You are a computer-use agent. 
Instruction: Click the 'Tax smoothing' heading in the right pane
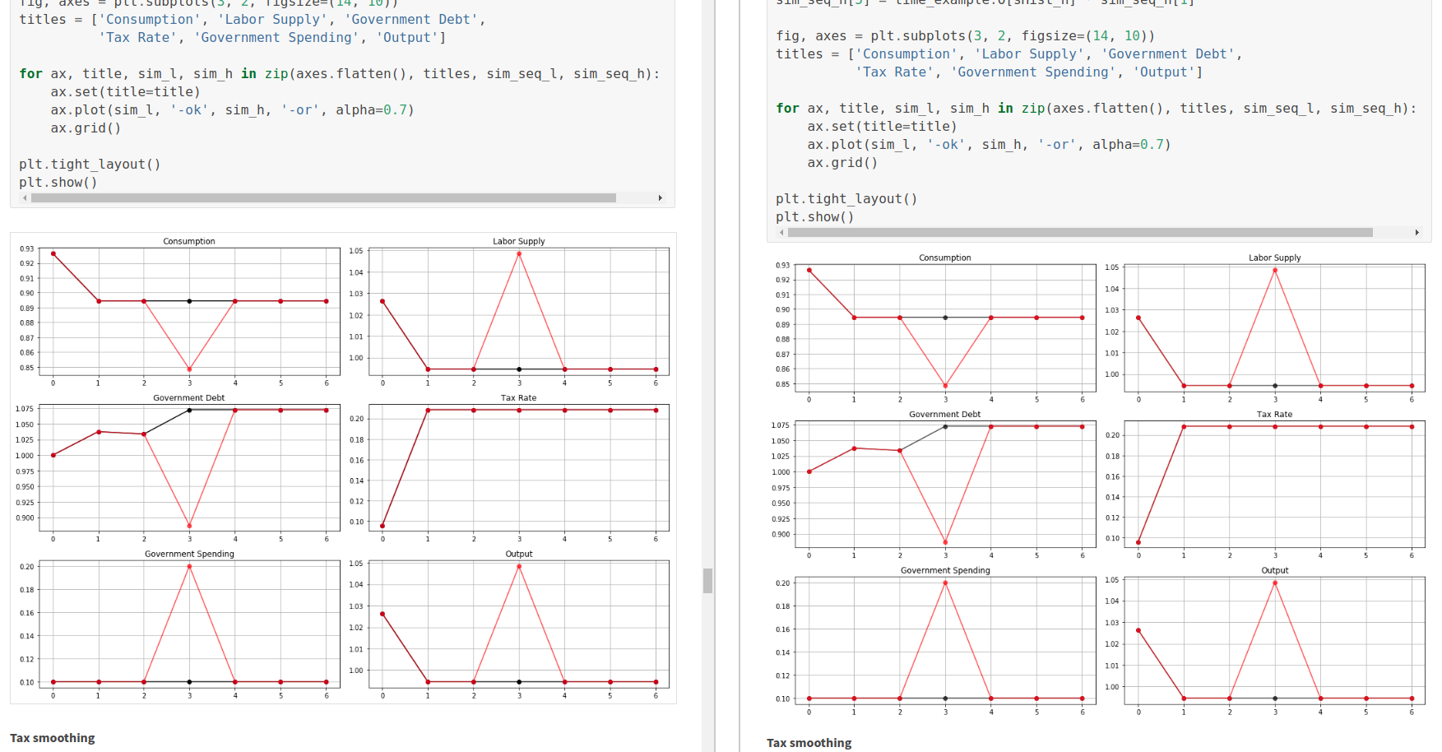(809, 743)
